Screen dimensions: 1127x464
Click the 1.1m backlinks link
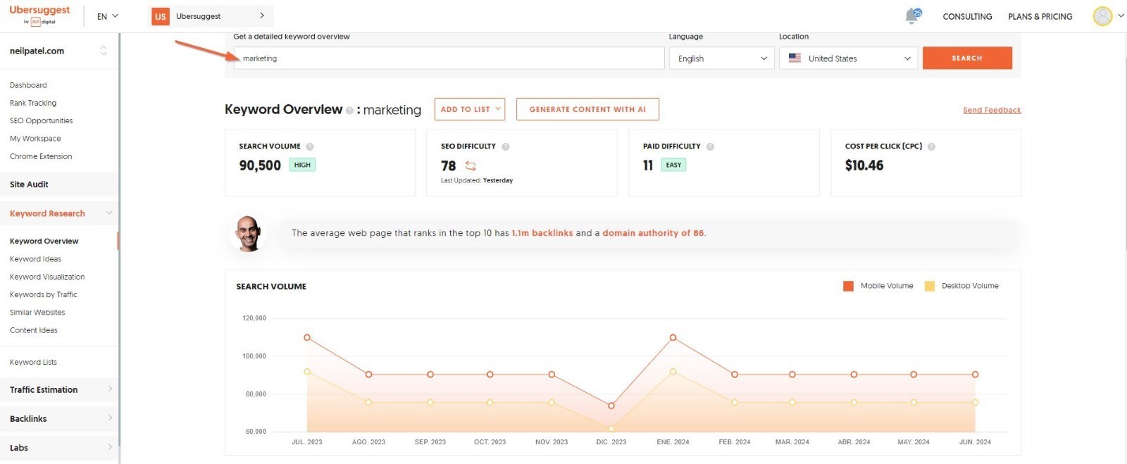tap(542, 233)
